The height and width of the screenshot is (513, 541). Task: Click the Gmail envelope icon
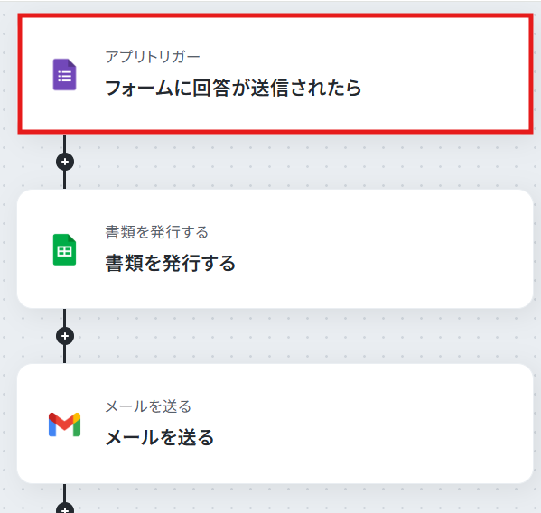pyautogui.click(x=64, y=424)
